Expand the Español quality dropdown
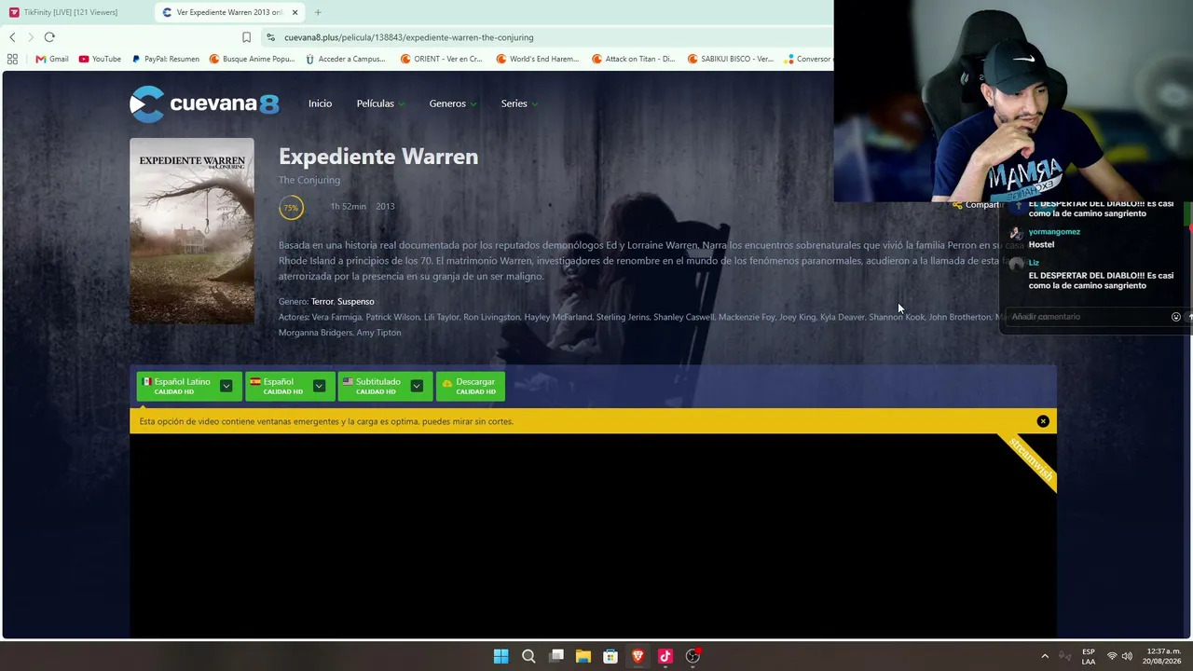This screenshot has width=1193, height=671. tap(319, 386)
